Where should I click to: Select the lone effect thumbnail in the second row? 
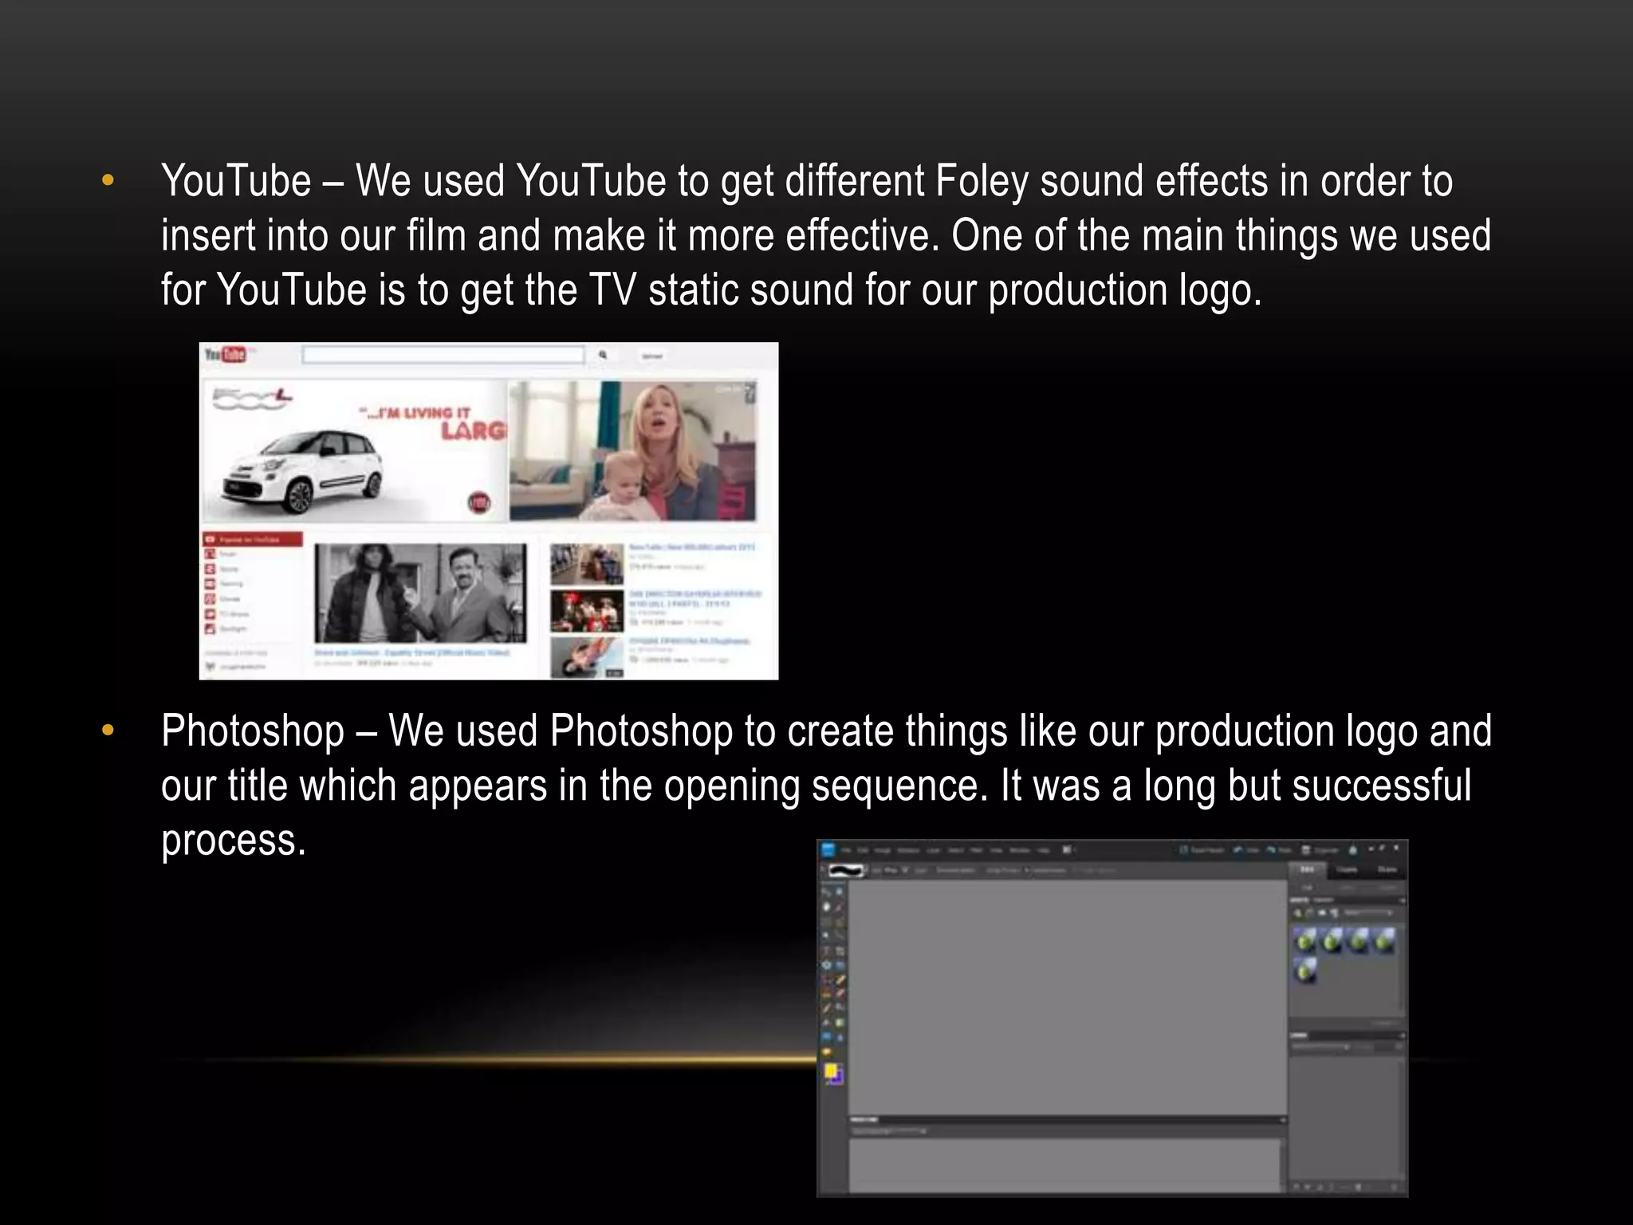(1304, 970)
